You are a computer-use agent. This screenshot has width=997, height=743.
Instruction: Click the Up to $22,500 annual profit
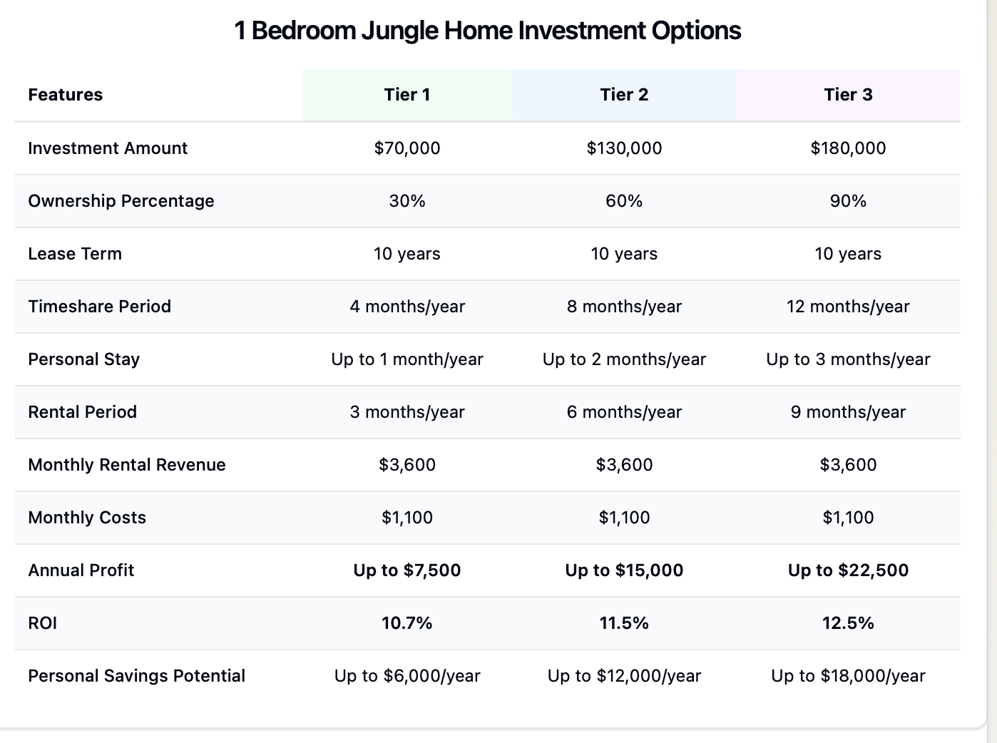click(848, 570)
